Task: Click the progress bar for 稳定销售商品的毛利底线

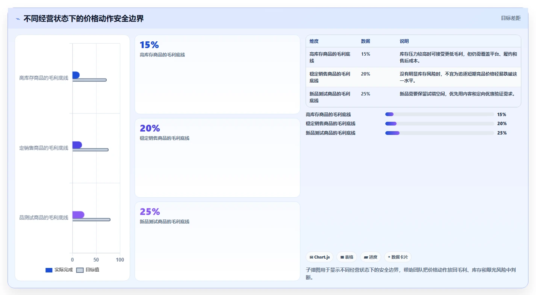Action: (x=439, y=124)
